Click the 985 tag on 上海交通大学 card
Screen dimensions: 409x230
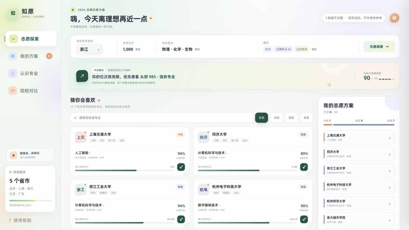102,140
